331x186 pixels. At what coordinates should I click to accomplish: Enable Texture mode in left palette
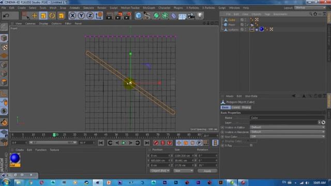click(x=4, y=47)
